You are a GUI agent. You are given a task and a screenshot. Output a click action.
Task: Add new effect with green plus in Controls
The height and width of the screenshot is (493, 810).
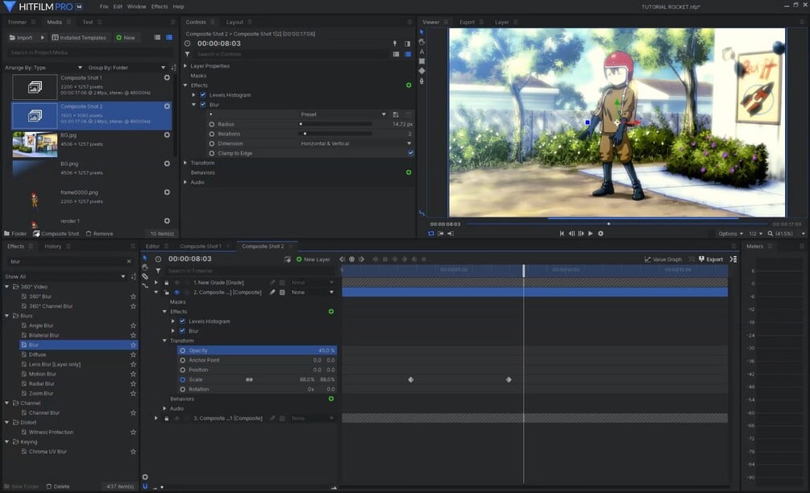pos(409,85)
